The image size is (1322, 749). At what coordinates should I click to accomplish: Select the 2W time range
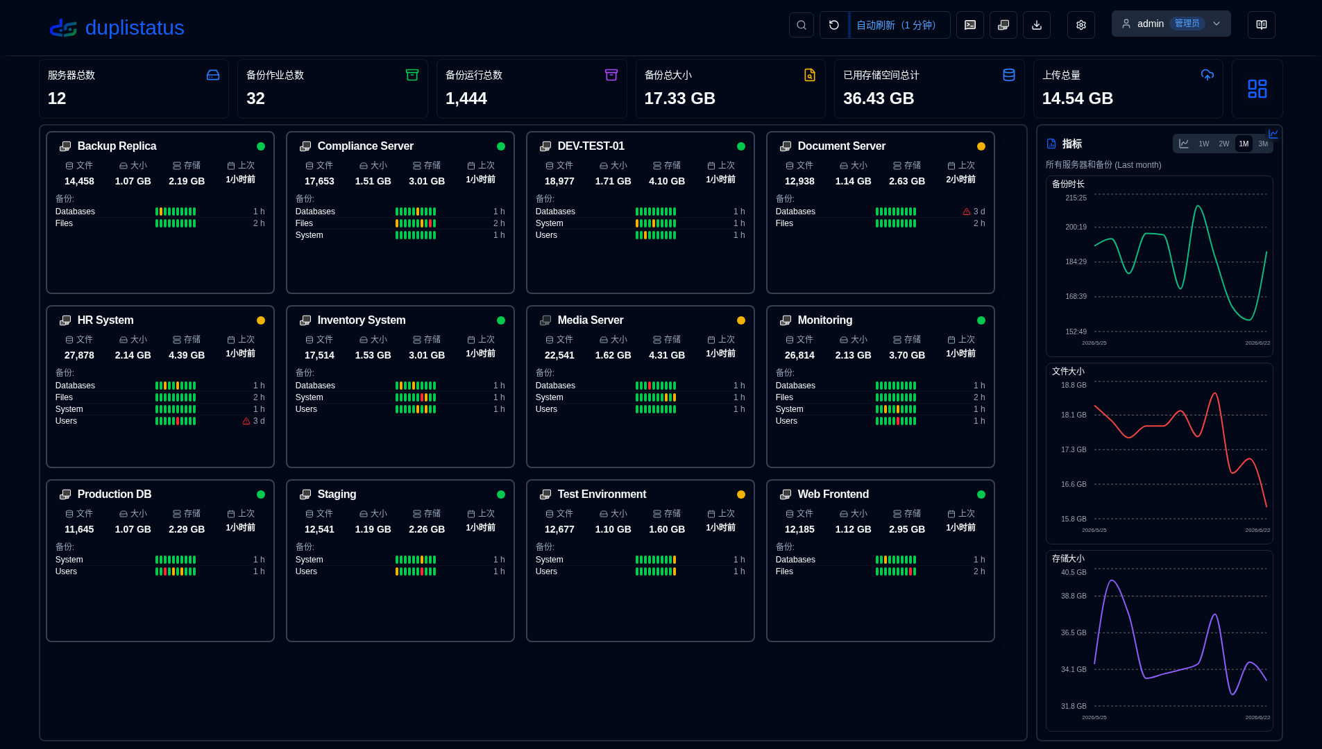pyautogui.click(x=1223, y=144)
